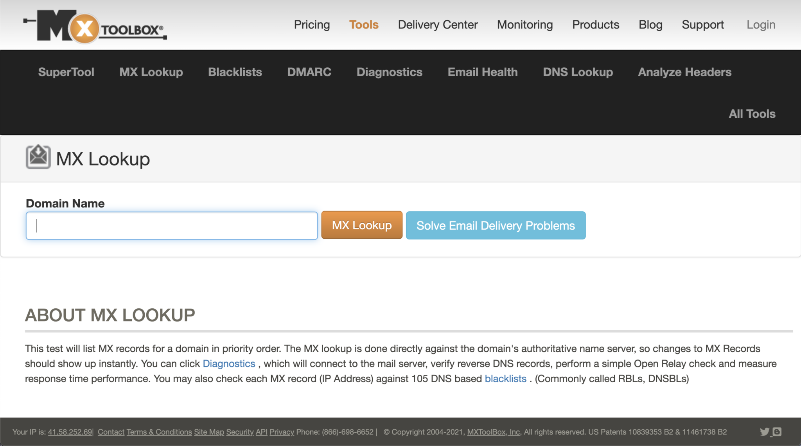The image size is (801, 446).
Task: Open Analyze Headers tool
Action: pos(684,72)
